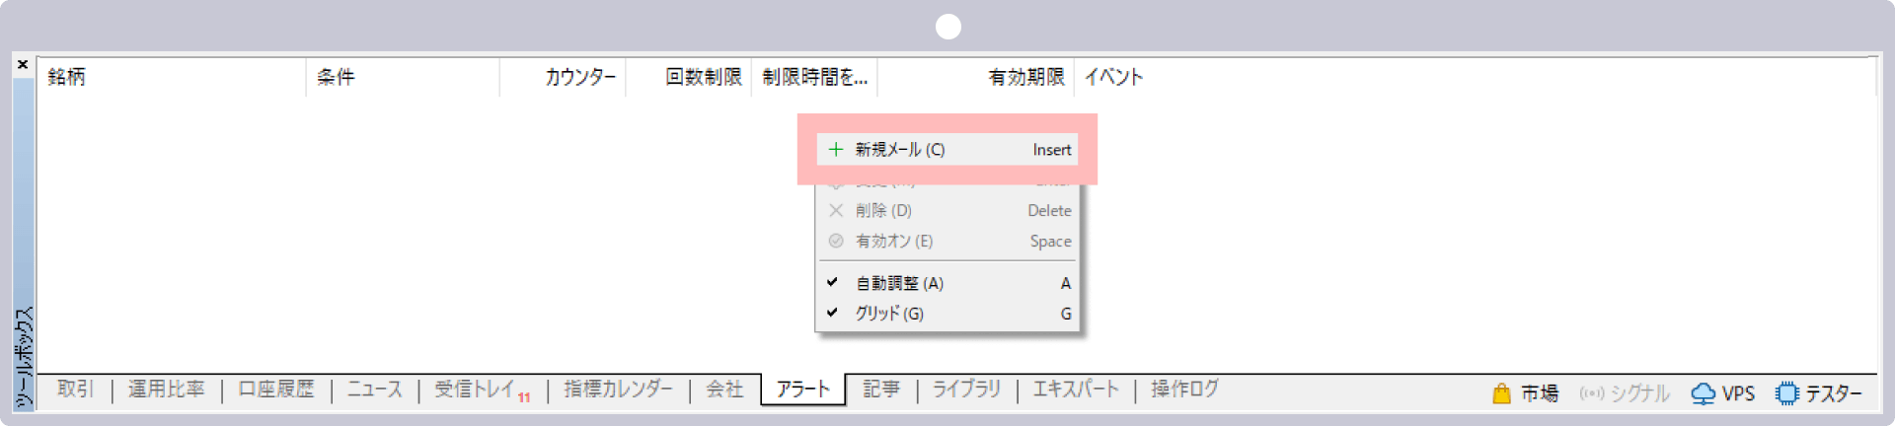Open the 口座履歴 tab

(276, 390)
